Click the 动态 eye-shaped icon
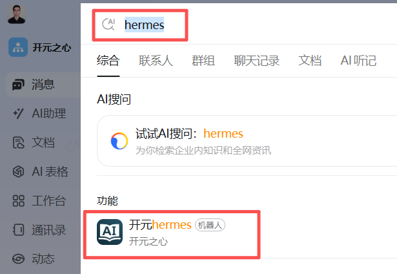Screen dimensions: 397x274 click(x=18, y=258)
